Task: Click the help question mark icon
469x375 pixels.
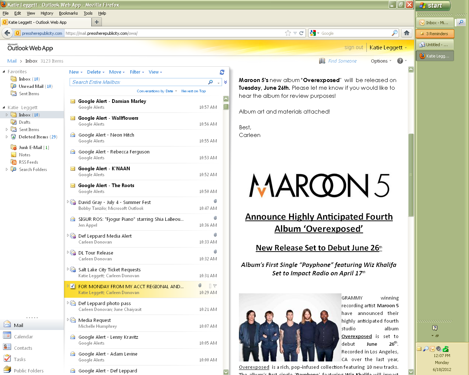Action: 400,61
